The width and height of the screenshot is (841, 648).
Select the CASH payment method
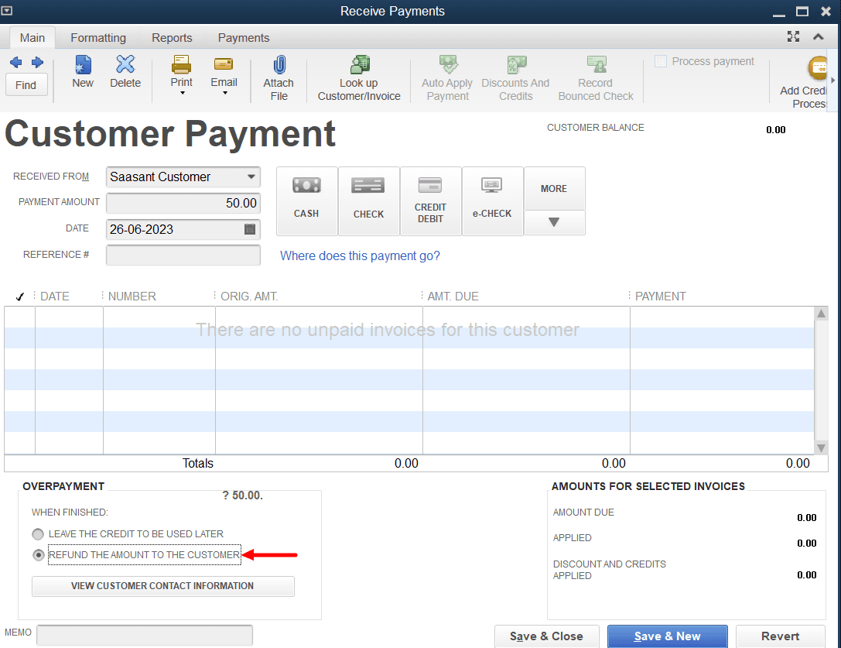306,201
